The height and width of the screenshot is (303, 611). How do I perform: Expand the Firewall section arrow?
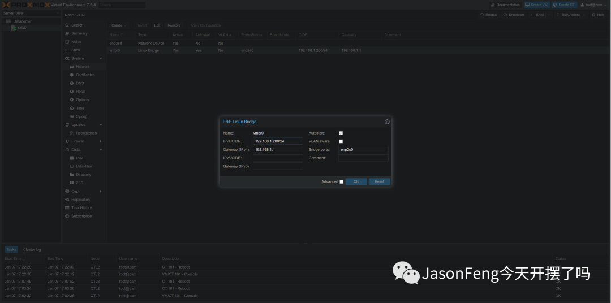click(101, 141)
